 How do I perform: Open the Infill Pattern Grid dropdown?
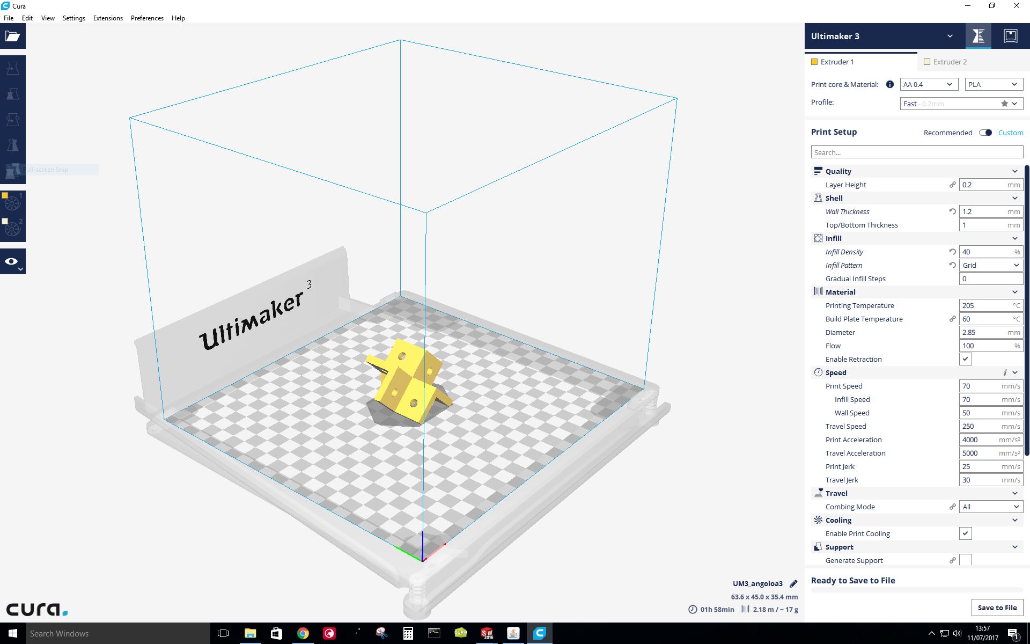point(991,265)
